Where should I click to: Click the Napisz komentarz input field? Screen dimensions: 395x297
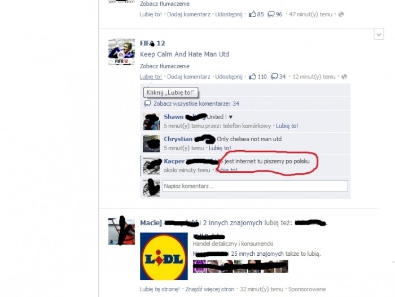255,186
